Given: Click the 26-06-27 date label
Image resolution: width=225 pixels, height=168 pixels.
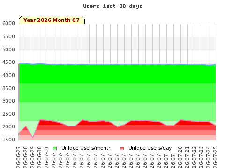Looking at the screenshot, I should 18,157.
